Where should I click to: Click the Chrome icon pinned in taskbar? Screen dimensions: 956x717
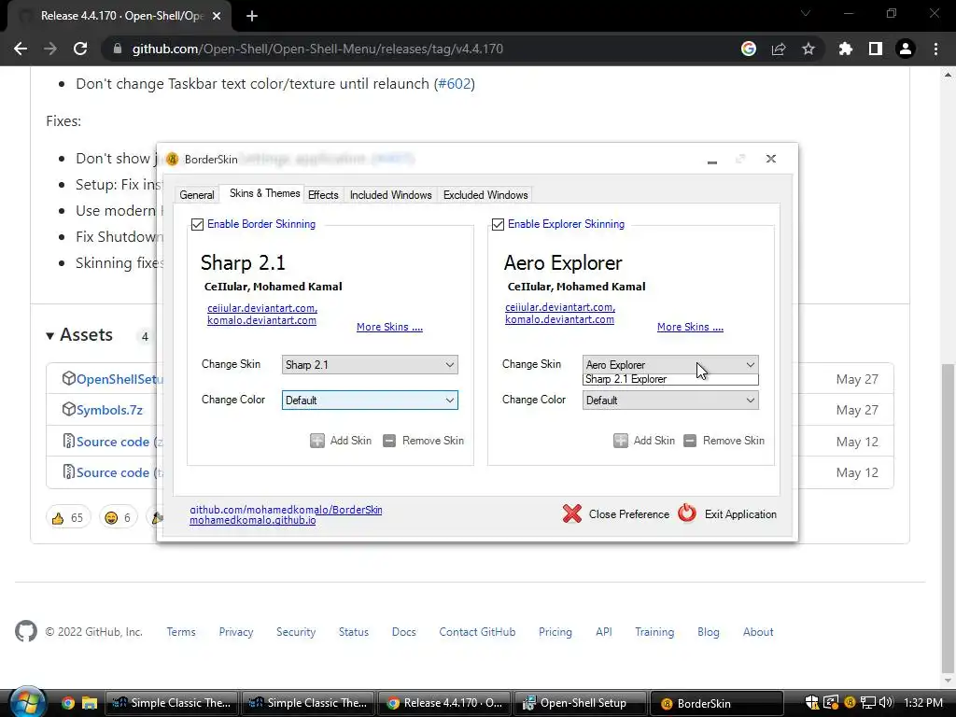click(68, 703)
